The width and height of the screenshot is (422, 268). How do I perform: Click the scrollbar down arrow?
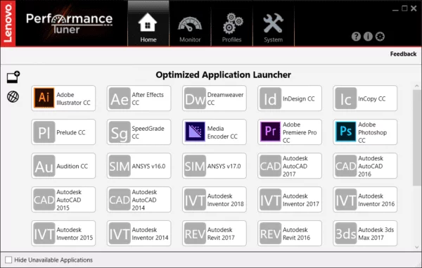[x=416, y=247]
